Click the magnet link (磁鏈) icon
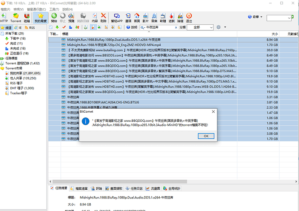Screen dimensions: 299x211 click(27, 17)
